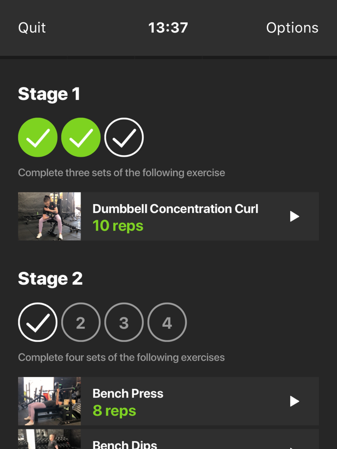Tap the Quit button

coord(32,28)
